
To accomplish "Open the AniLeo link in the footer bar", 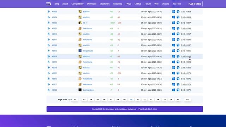I will click(133, 109).
